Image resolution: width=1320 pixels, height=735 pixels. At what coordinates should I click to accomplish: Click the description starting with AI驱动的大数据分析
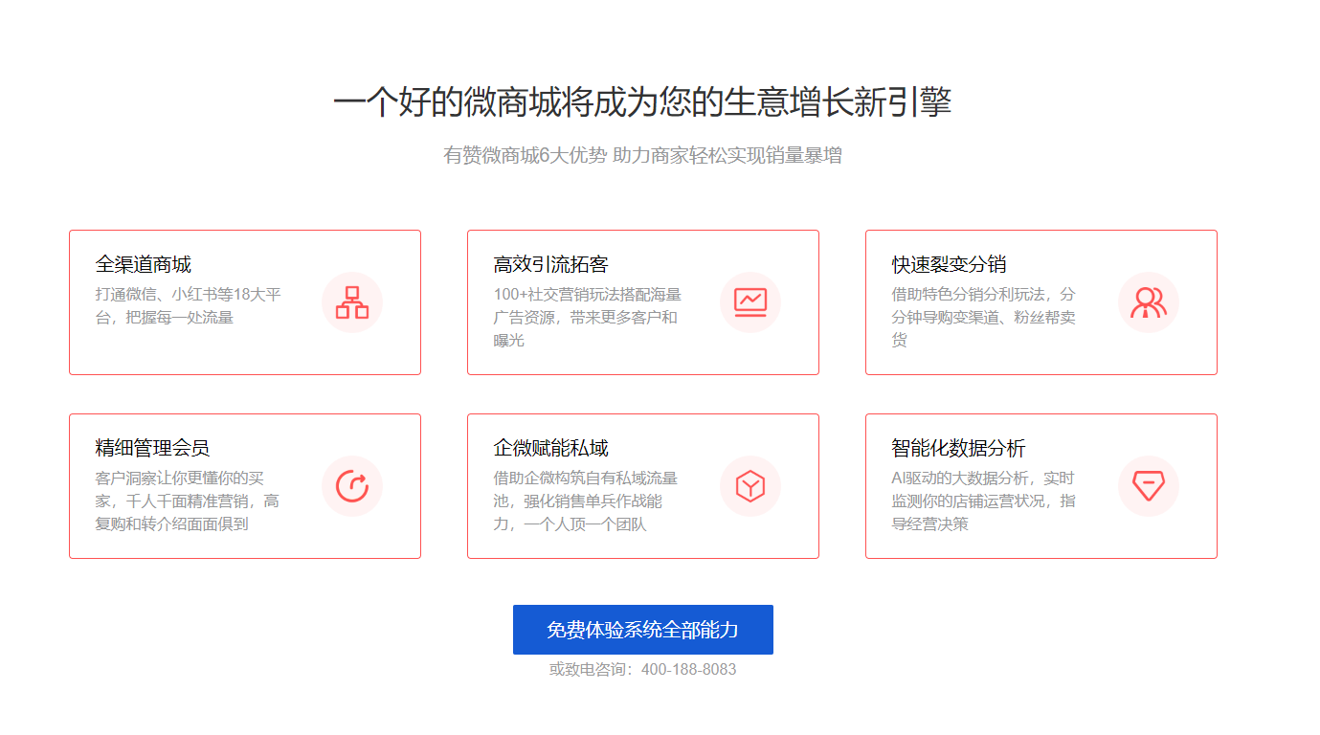984,501
